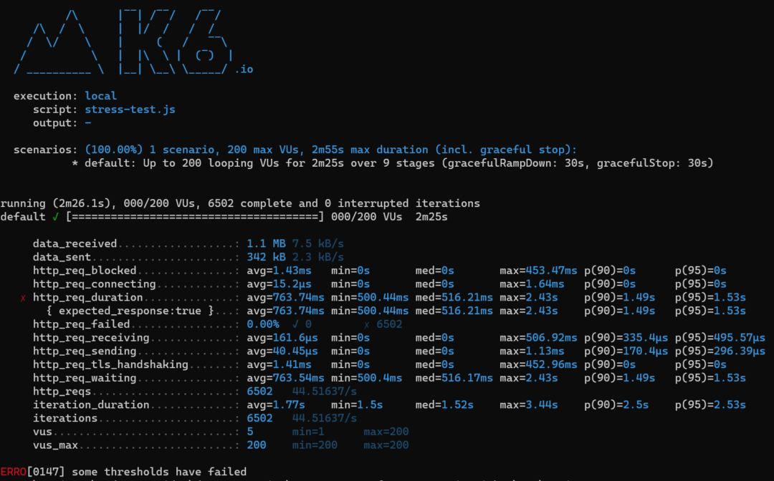Click the data_sent value 342 kB
This screenshot has height=481, width=774.
click(x=266, y=257)
